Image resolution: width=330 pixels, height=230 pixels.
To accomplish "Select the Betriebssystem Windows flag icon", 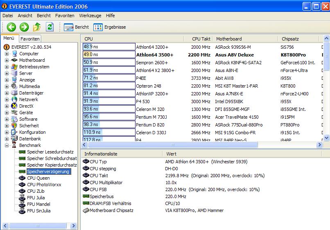I will pos(14,67).
